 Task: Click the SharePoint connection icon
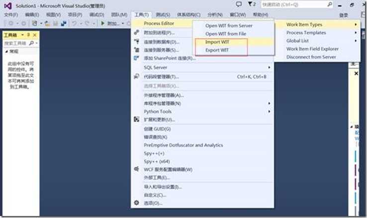click(x=136, y=58)
